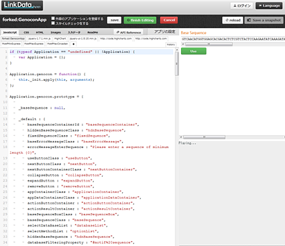
Task: Switch to the Images tab
Action: point(56,32)
